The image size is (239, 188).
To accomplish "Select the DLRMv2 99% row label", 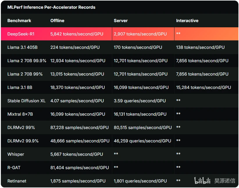I will click(21, 128).
